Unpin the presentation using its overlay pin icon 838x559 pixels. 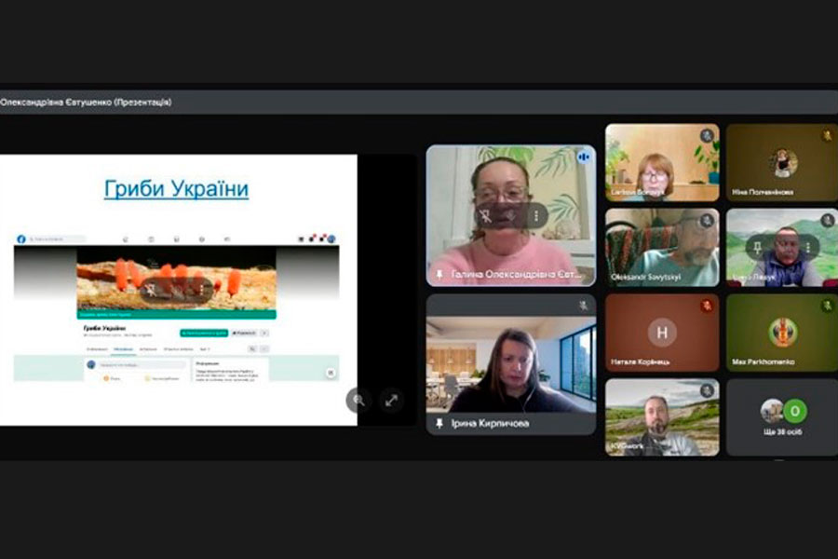pyautogui.click(x=151, y=291)
